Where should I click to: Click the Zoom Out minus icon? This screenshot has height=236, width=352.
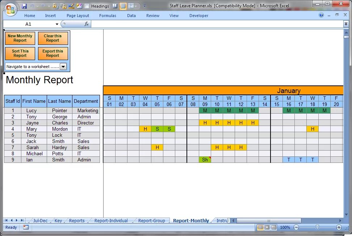(x=296, y=227)
